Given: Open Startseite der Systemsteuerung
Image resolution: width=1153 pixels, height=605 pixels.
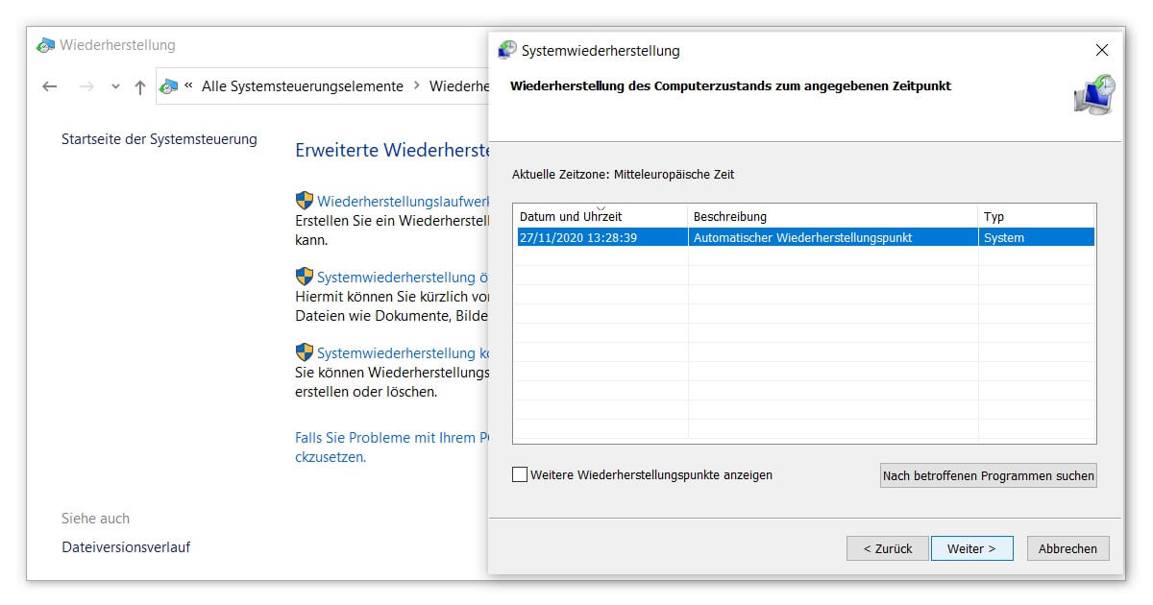Looking at the screenshot, I should (159, 139).
